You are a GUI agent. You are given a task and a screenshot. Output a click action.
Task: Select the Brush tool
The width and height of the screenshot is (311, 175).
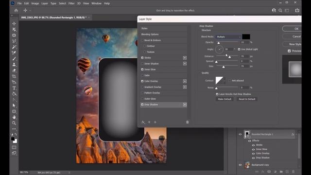14,59
